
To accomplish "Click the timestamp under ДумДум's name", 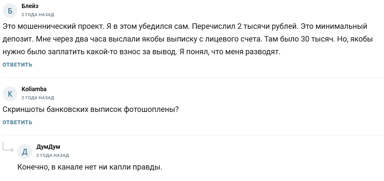I will pos(53,156).
